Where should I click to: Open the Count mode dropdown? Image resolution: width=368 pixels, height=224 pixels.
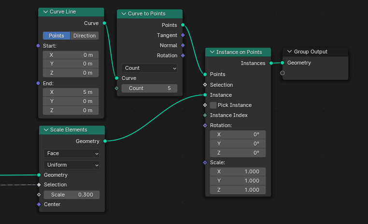coord(150,68)
